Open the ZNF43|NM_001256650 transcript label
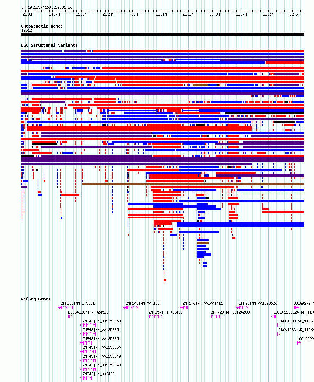This screenshot has width=314, height=382. pos(102,347)
